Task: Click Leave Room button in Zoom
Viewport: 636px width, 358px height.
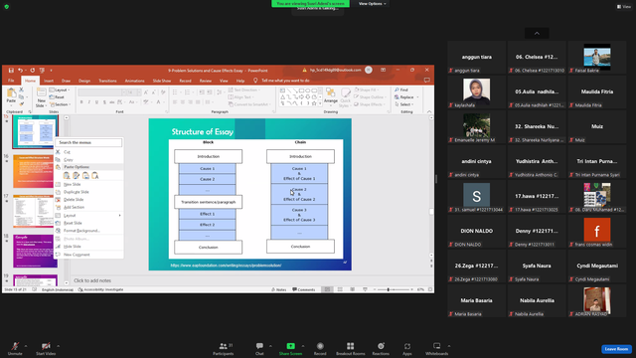Action: tap(616, 349)
